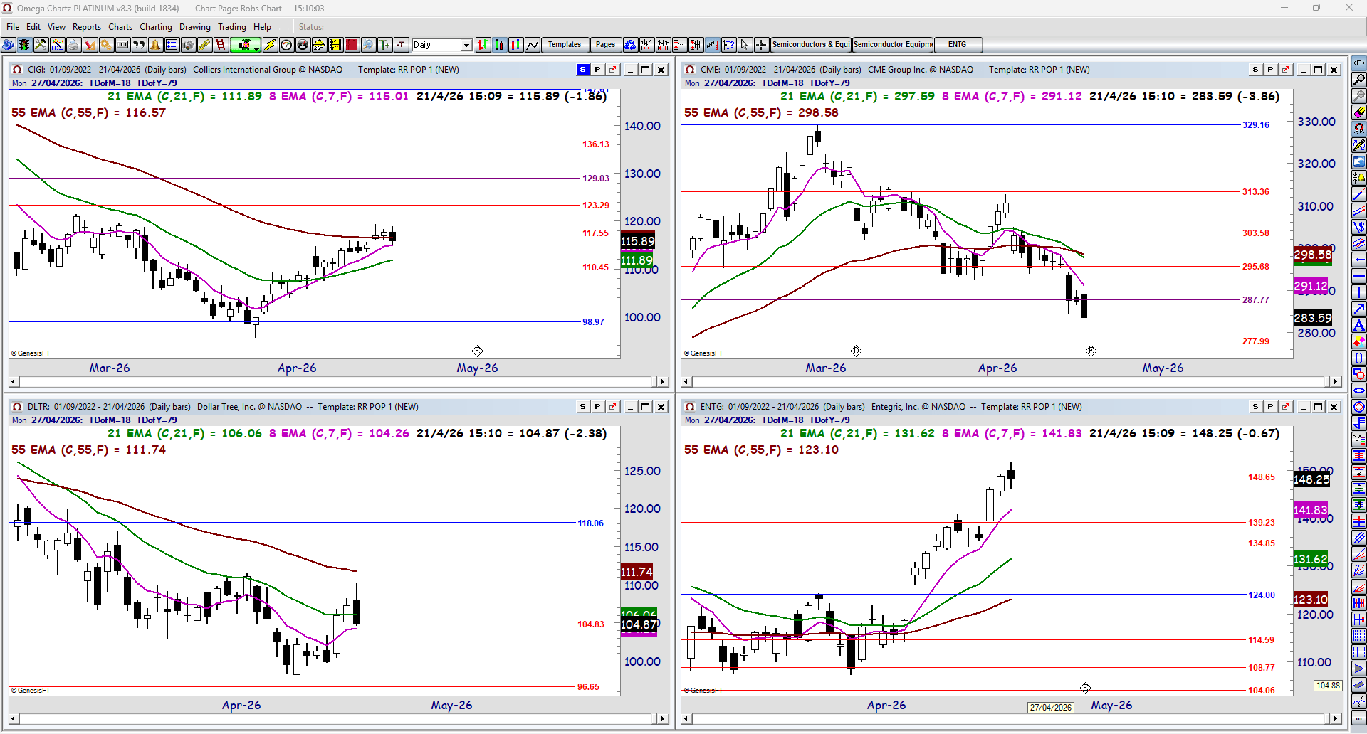The height and width of the screenshot is (734, 1367).
Task: Open the File menu
Action: click(x=13, y=27)
